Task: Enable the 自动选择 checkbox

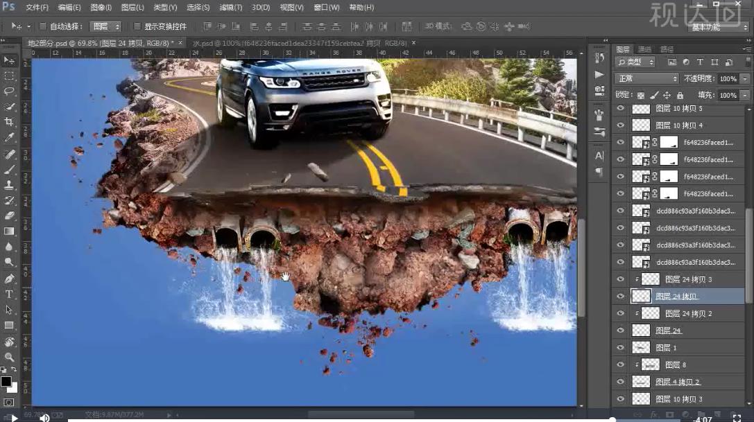Action: click(42, 26)
